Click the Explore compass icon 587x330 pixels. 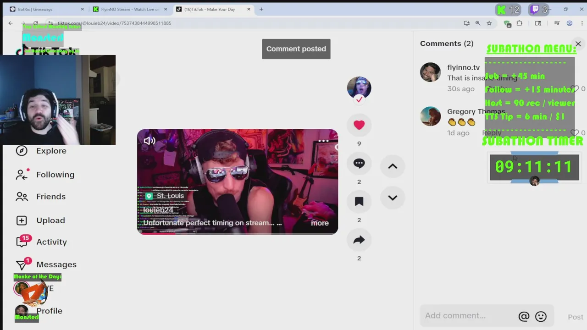22,151
